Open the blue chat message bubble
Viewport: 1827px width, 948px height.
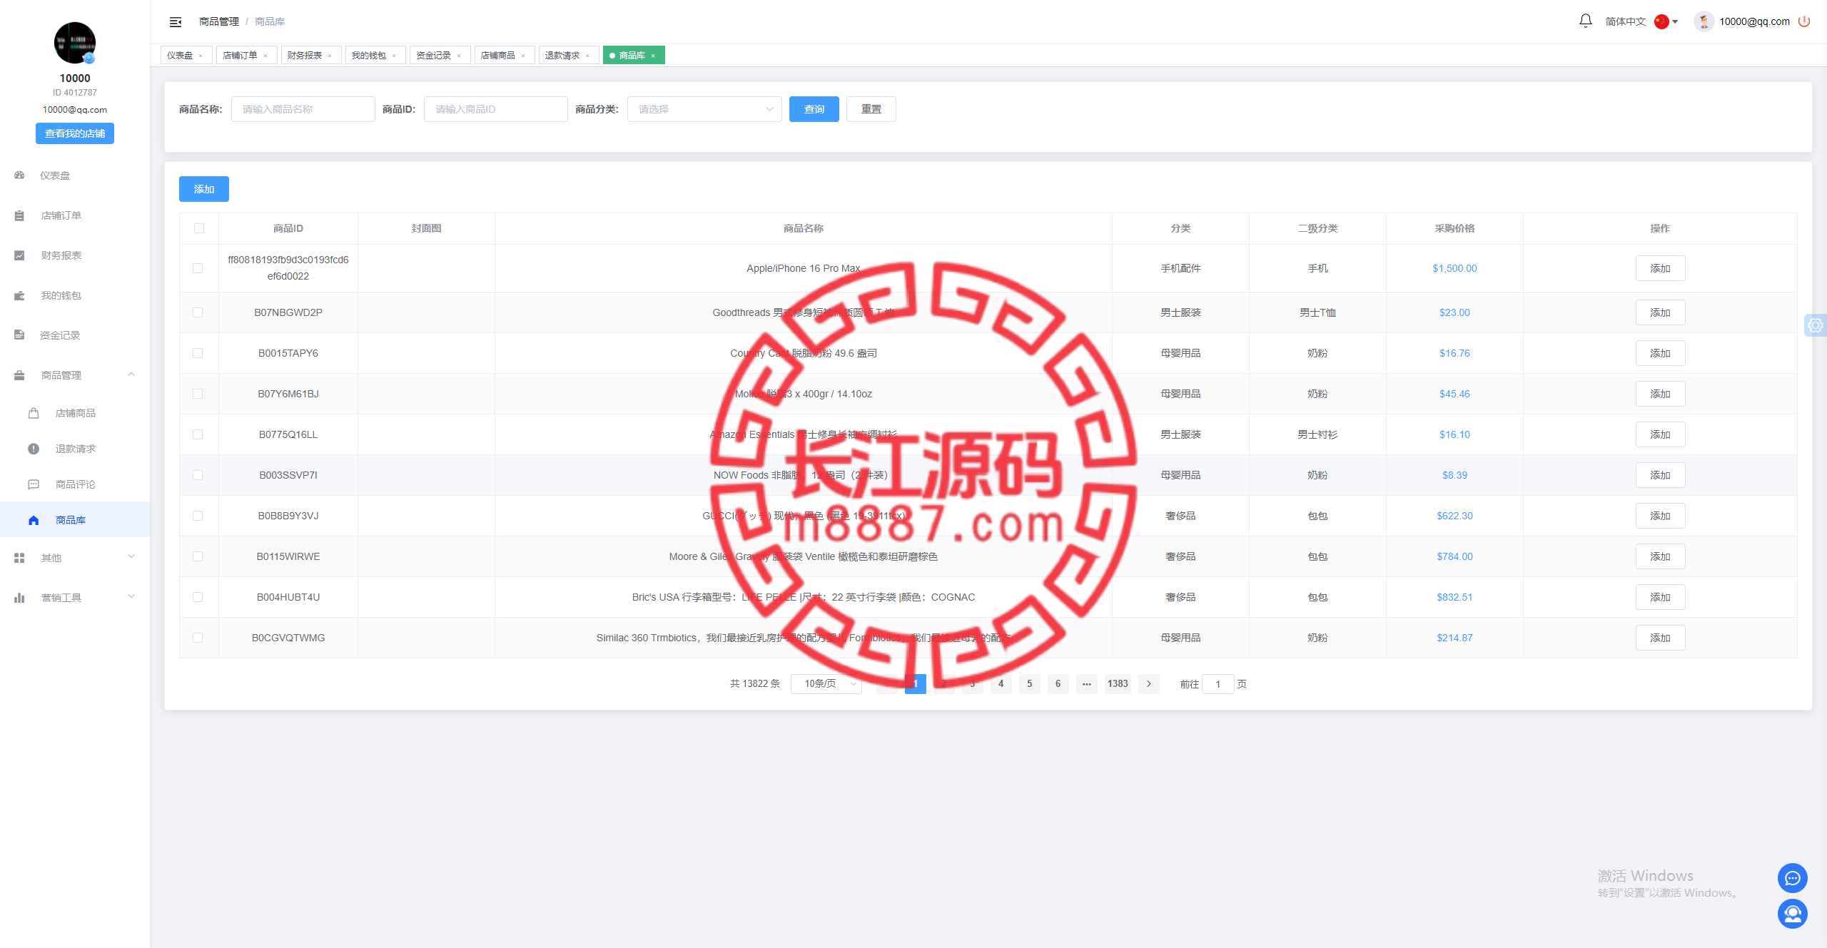pos(1792,878)
